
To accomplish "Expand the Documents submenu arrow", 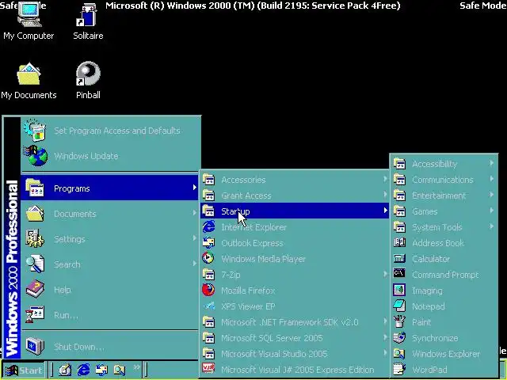I will pos(194,213).
